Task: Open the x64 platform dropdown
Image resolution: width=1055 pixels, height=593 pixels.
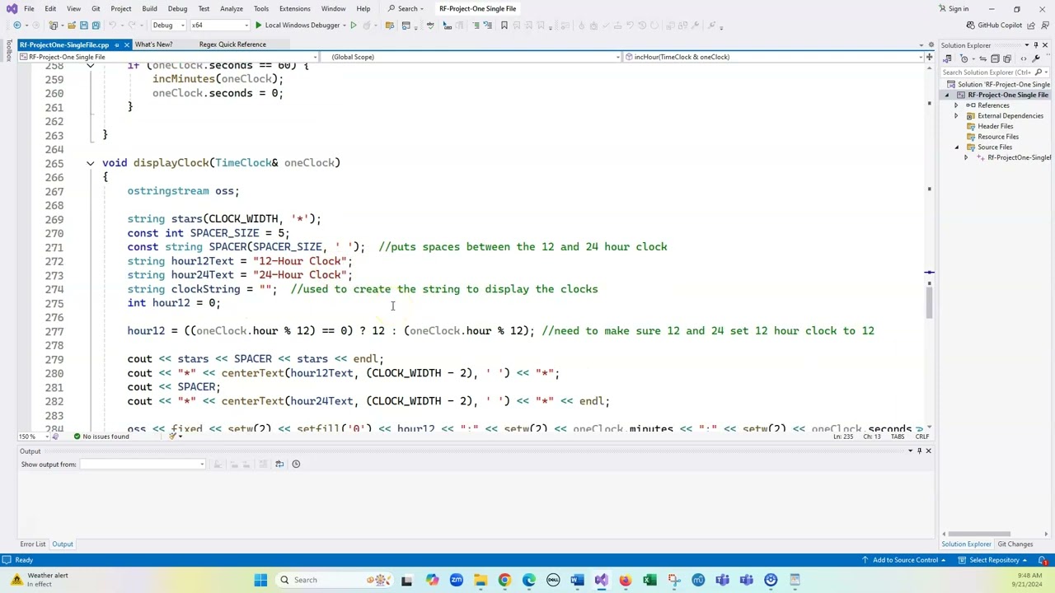Action: point(222,25)
